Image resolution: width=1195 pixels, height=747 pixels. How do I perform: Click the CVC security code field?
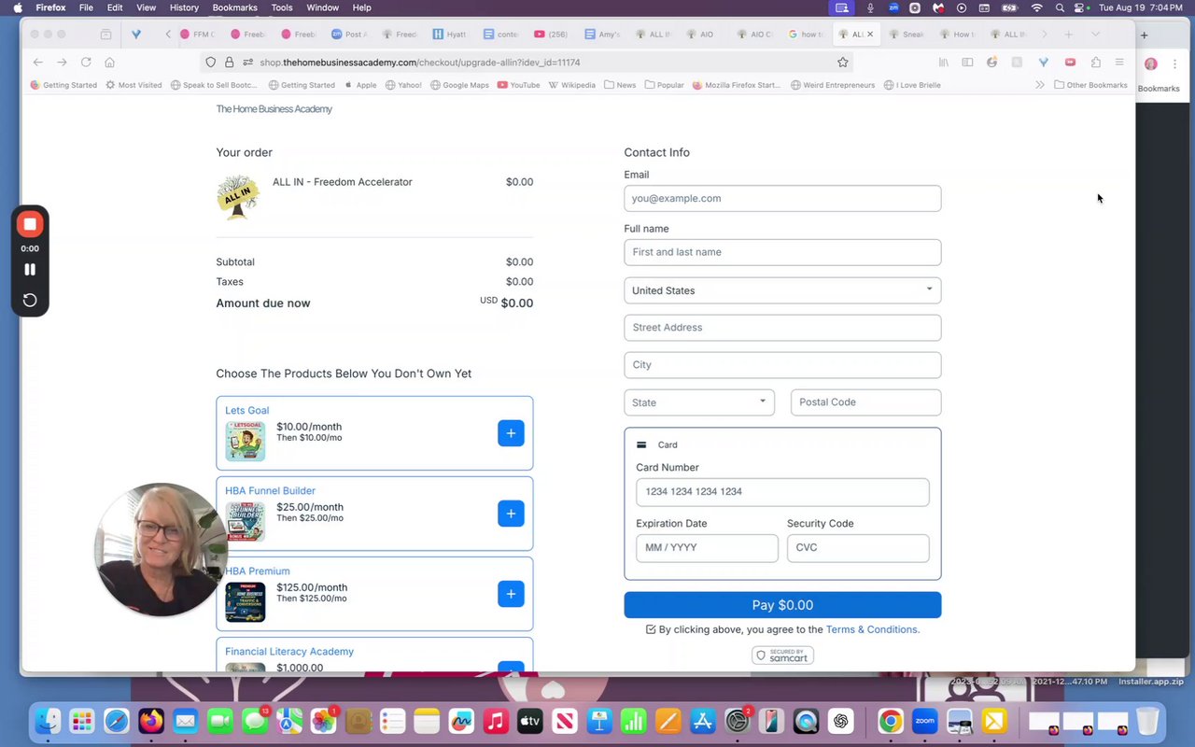click(858, 548)
